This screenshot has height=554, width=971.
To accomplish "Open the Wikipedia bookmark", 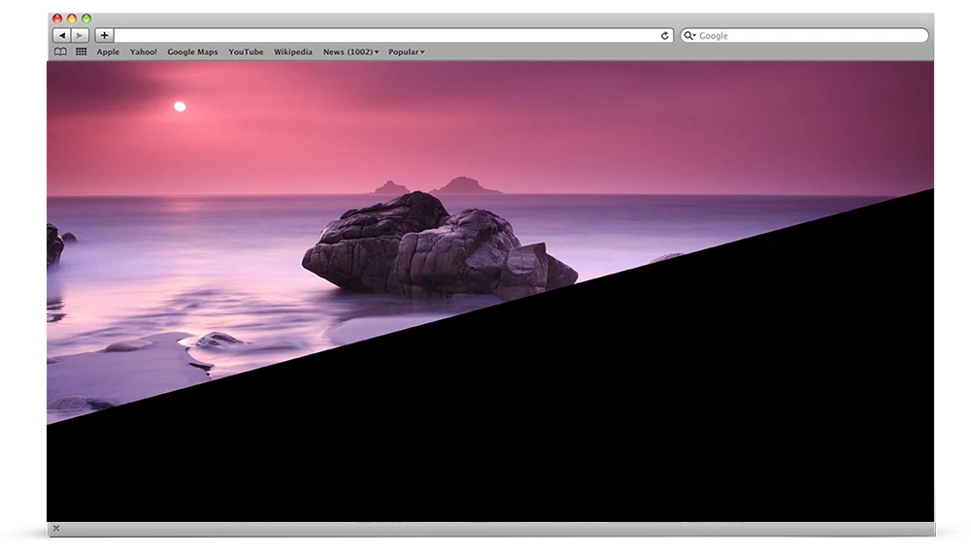I will pos(293,52).
